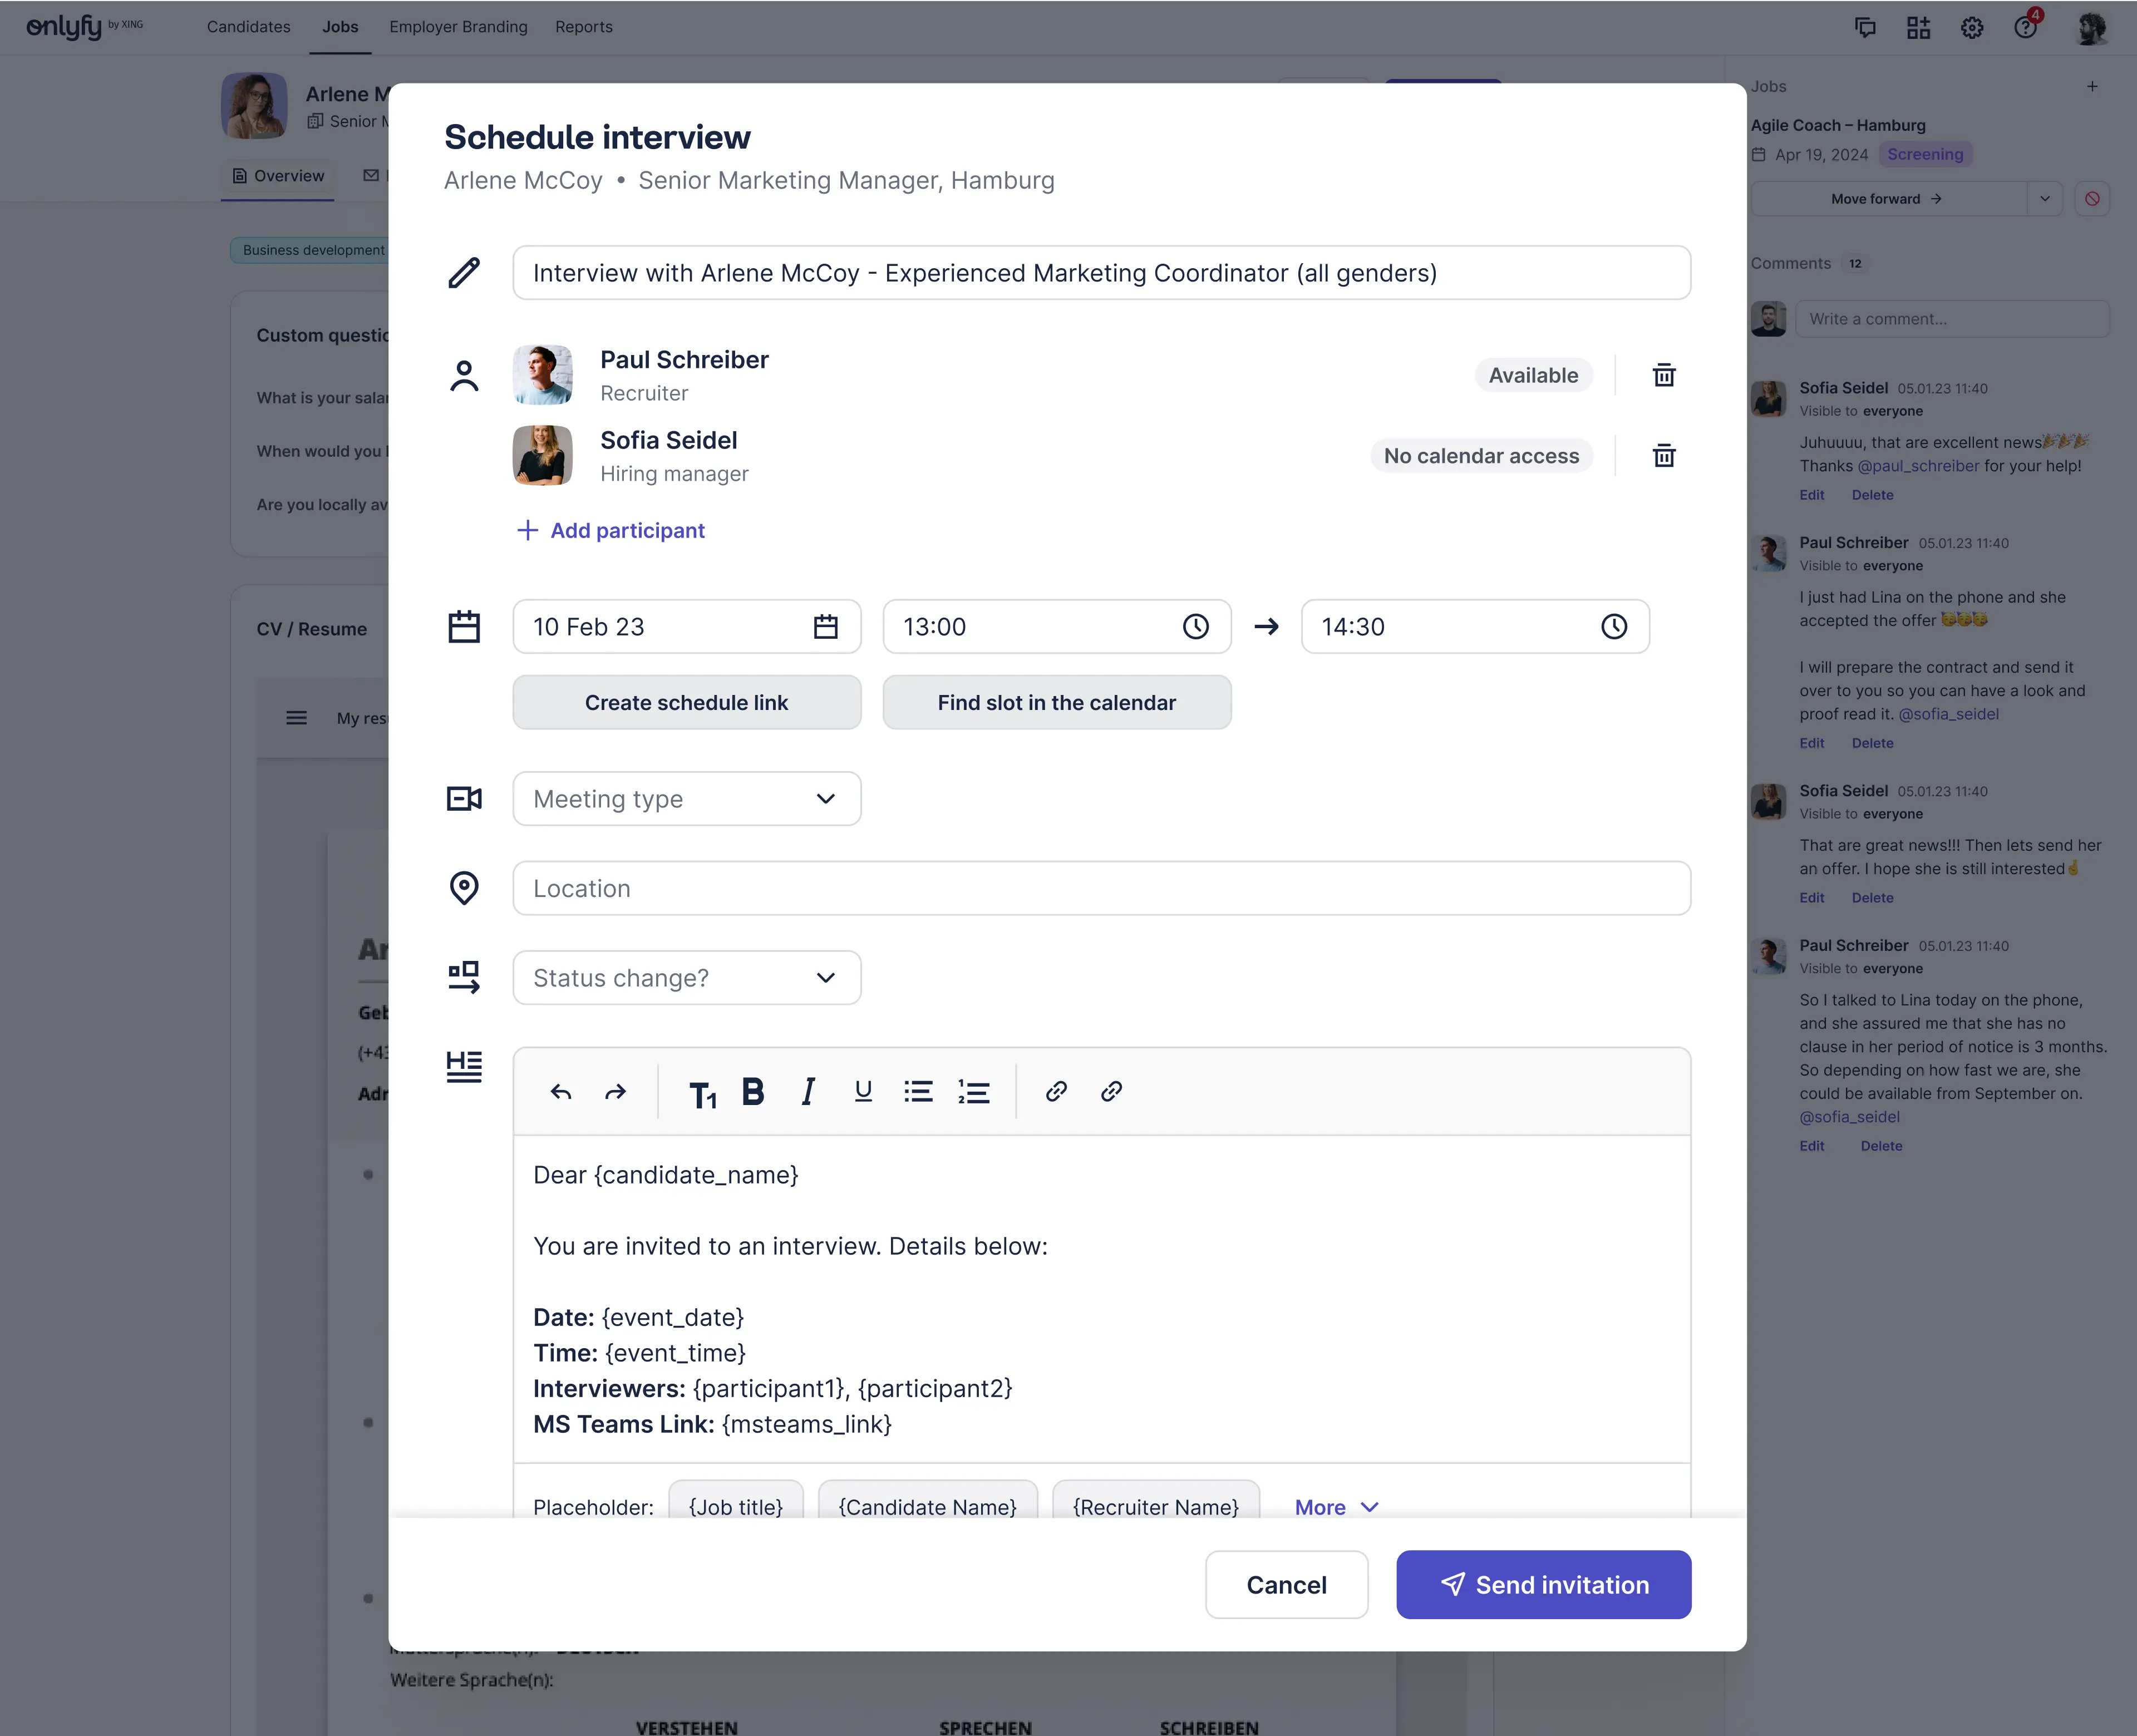Click Sofia Seidel's participant photo

tap(543, 456)
